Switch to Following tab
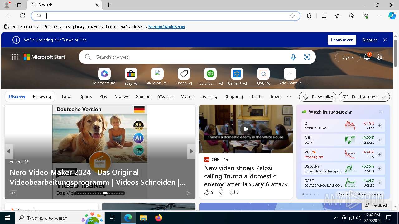 pyautogui.click(x=42, y=97)
